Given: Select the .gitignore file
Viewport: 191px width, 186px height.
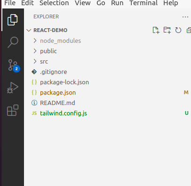Looking at the screenshot, I should click(x=54, y=72).
